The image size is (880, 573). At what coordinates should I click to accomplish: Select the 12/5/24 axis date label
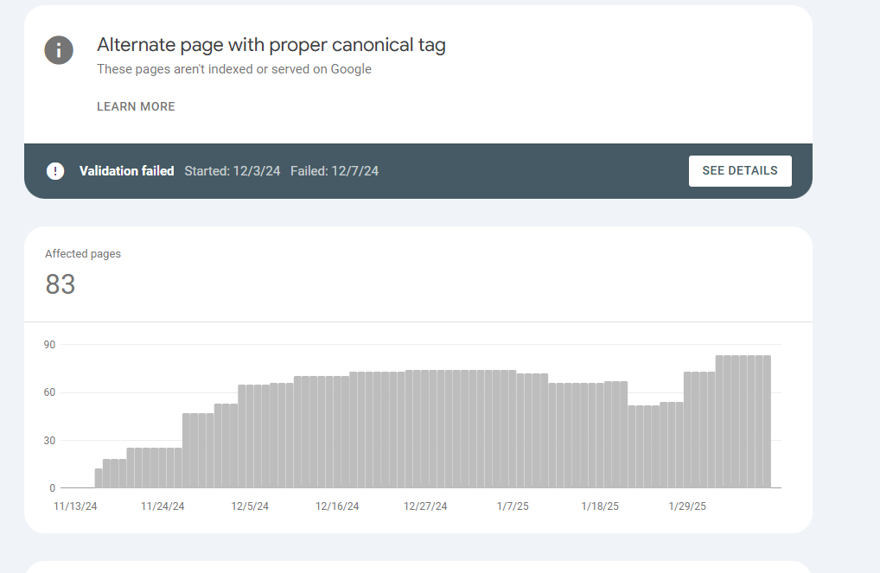click(250, 506)
